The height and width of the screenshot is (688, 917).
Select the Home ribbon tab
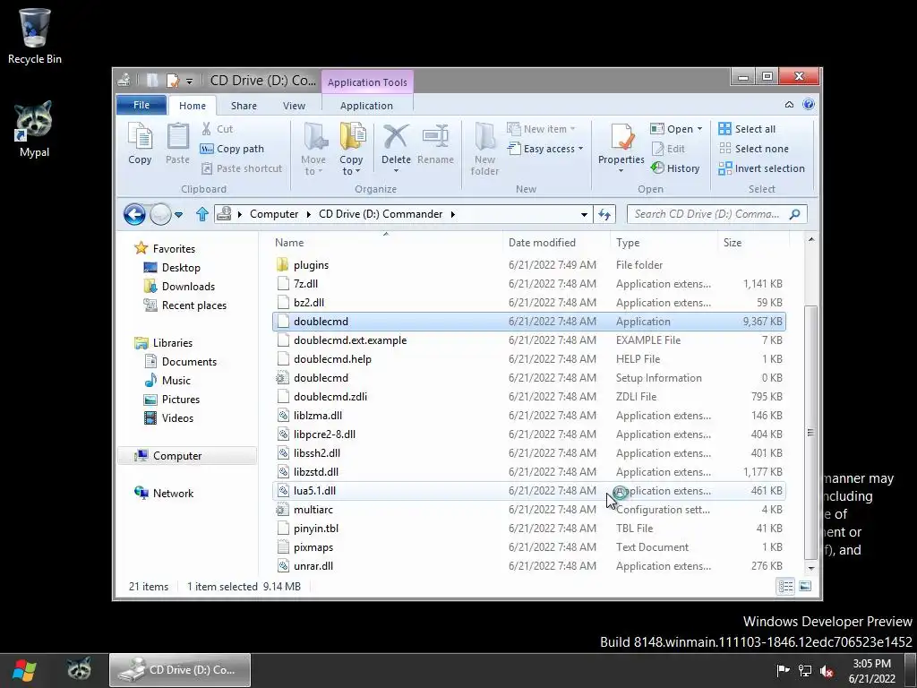(x=193, y=106)
